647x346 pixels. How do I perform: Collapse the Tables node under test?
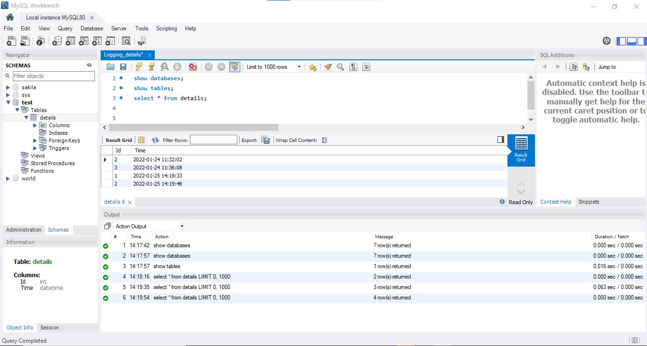tap(17, 110)
